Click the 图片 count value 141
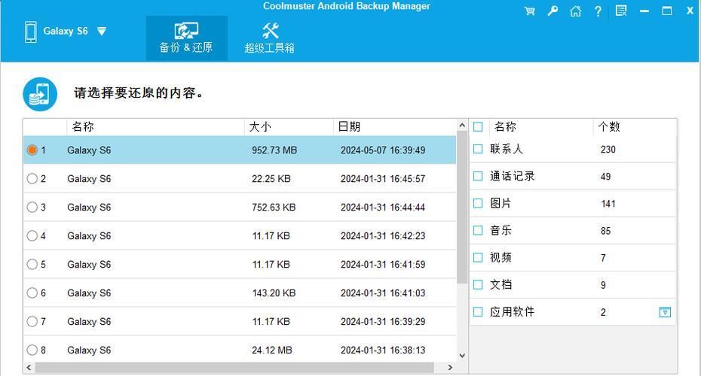 608,204
